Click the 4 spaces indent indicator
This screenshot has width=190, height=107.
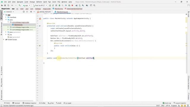coord(174,106)
